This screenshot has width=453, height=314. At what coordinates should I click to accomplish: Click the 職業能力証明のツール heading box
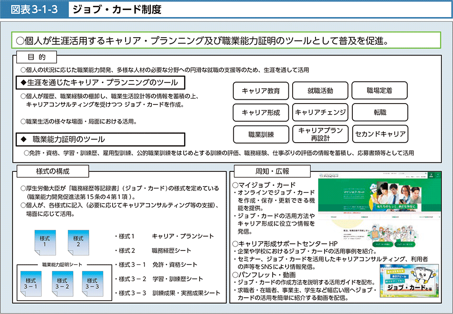100,139
